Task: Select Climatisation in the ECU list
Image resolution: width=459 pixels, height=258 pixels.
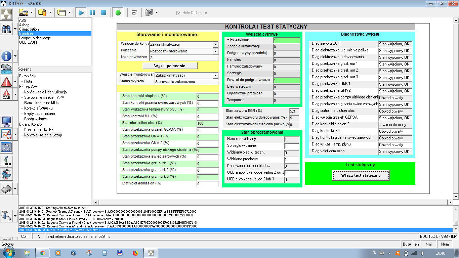Action: click(29, 29)
